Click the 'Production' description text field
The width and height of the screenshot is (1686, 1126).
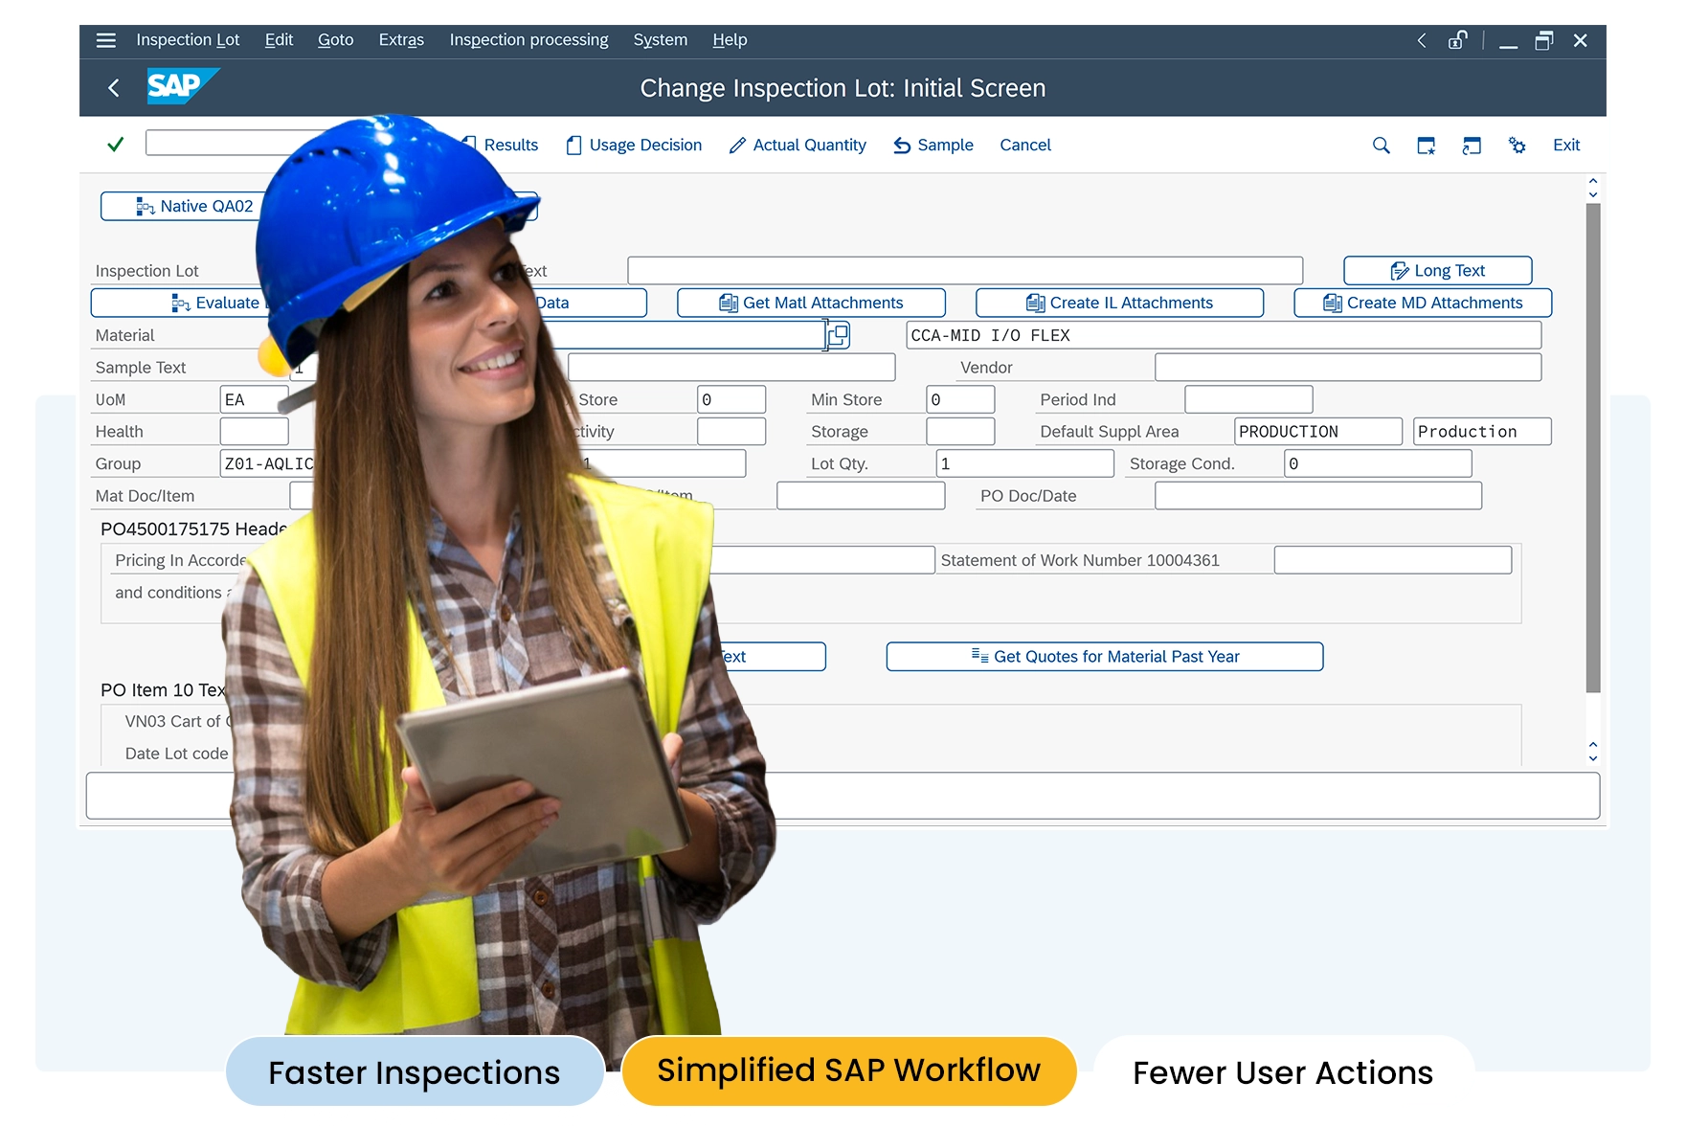[x=1482, y=432]
